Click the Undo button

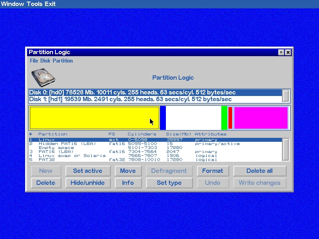point(213,183)
